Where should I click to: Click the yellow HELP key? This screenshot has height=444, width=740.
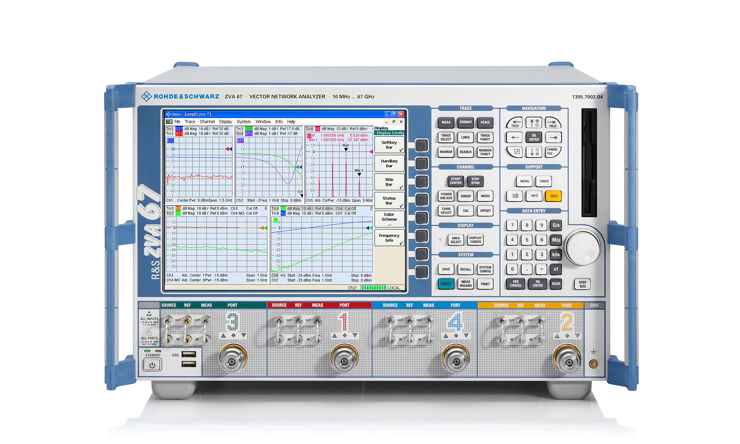(x=554, y=196)
